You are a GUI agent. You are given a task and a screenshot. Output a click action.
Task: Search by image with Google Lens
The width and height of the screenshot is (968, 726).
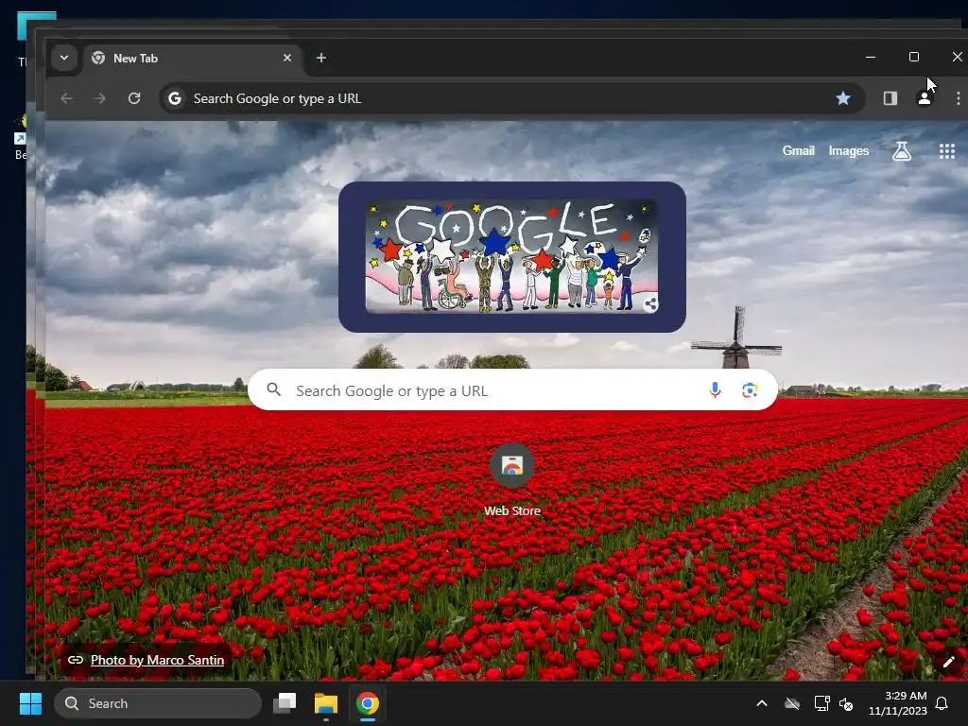click(750, 390)
